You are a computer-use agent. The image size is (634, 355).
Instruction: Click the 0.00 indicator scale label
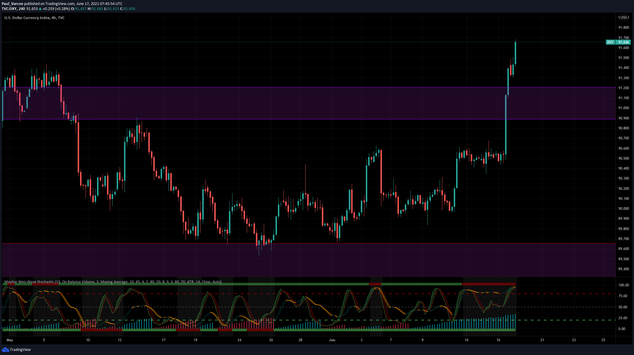coord(622,329)
